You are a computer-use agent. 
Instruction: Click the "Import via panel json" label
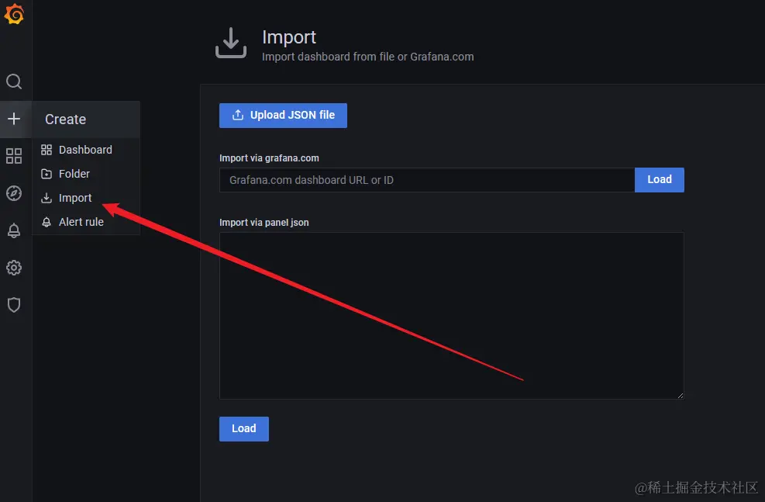point(264,223)
